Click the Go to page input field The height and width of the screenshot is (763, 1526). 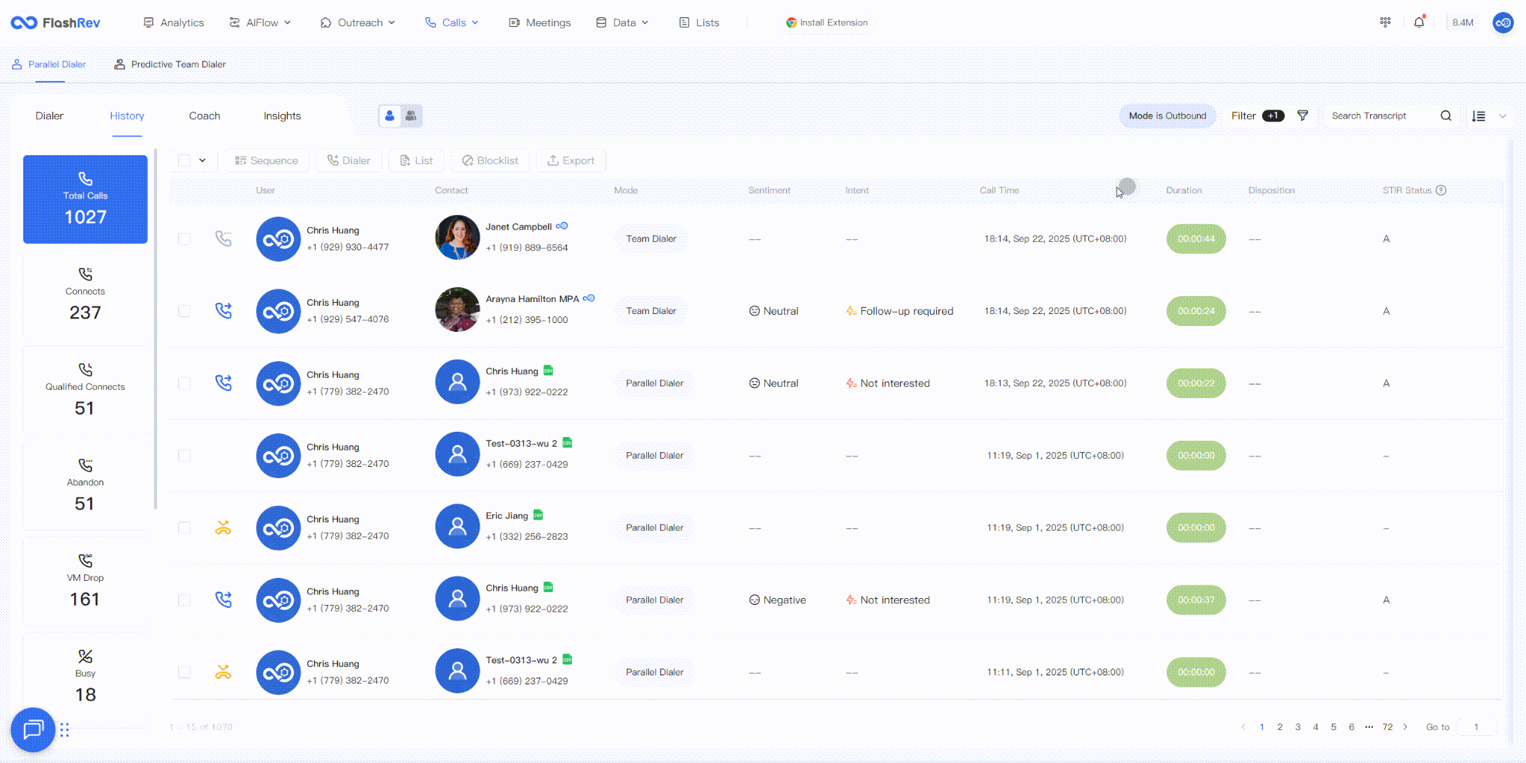[1476, 727]
